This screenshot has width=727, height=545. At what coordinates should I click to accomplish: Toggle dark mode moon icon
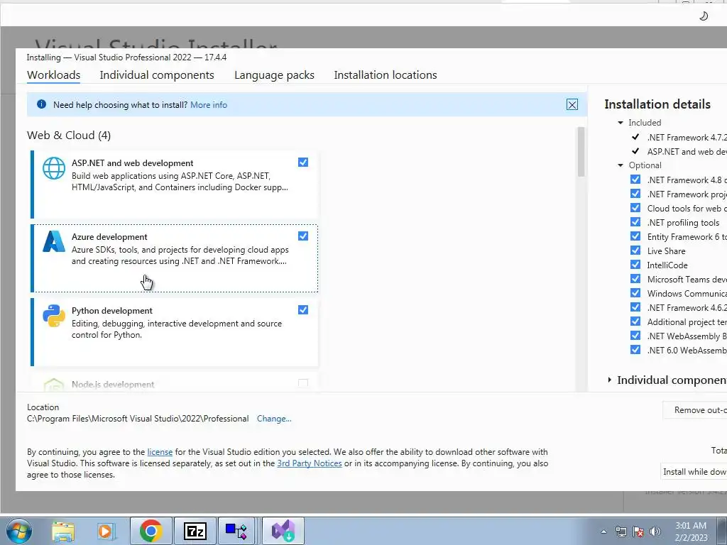pos(704,16)
